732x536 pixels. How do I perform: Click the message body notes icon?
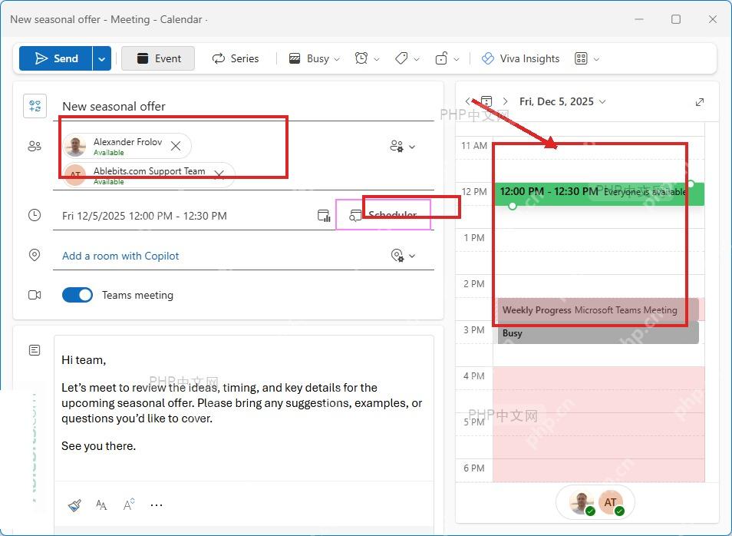[35, 350]
